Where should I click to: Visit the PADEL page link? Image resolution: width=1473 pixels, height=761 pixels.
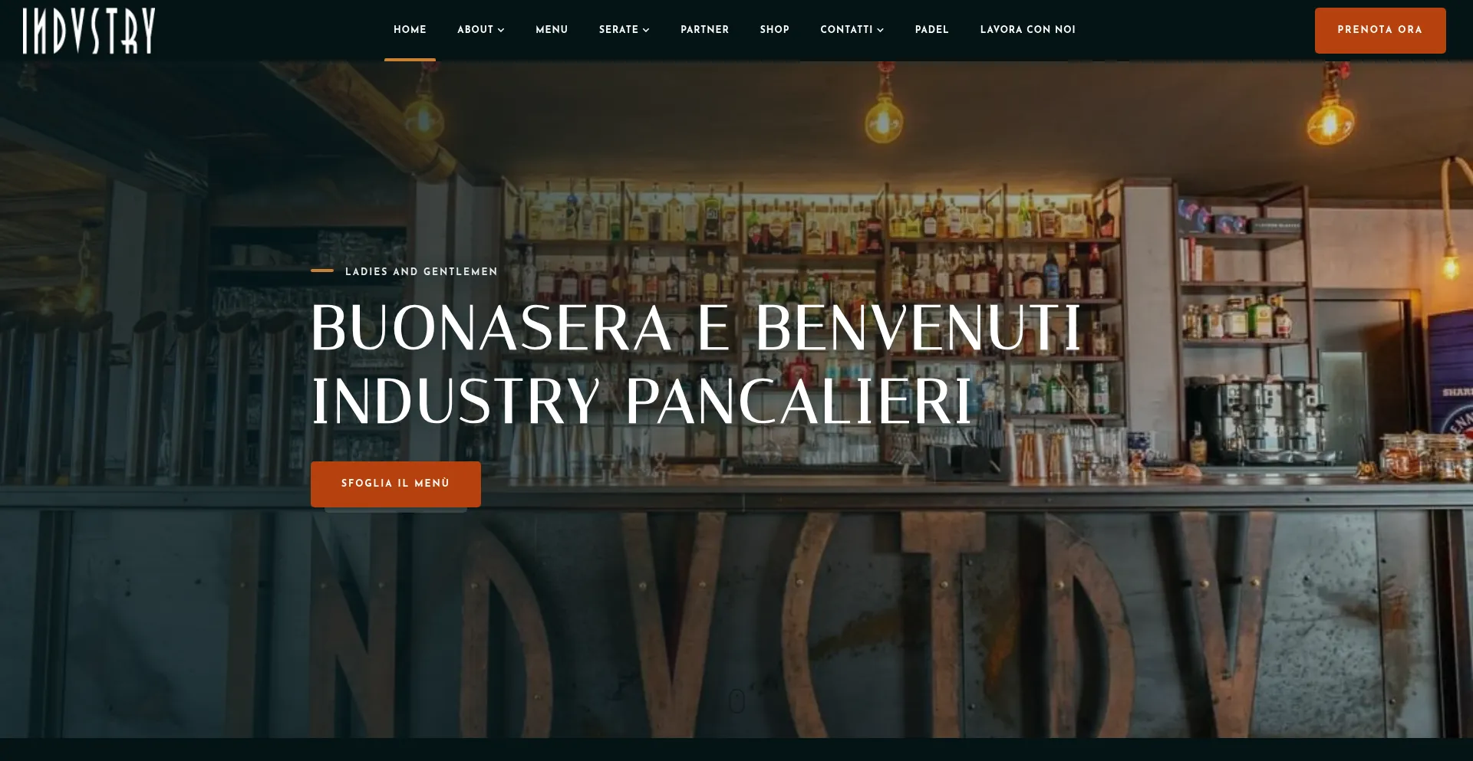click(931, 30)
